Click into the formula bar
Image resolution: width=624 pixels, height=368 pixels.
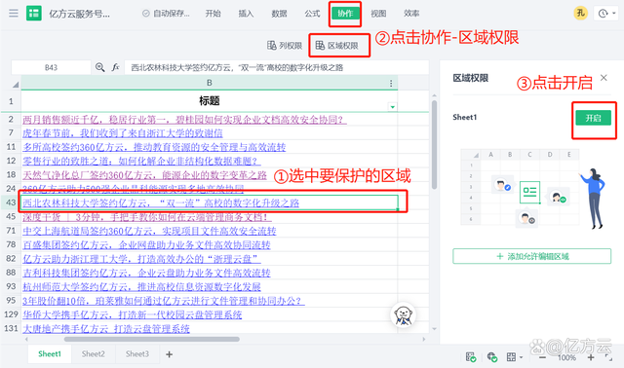tap(277, 67)
